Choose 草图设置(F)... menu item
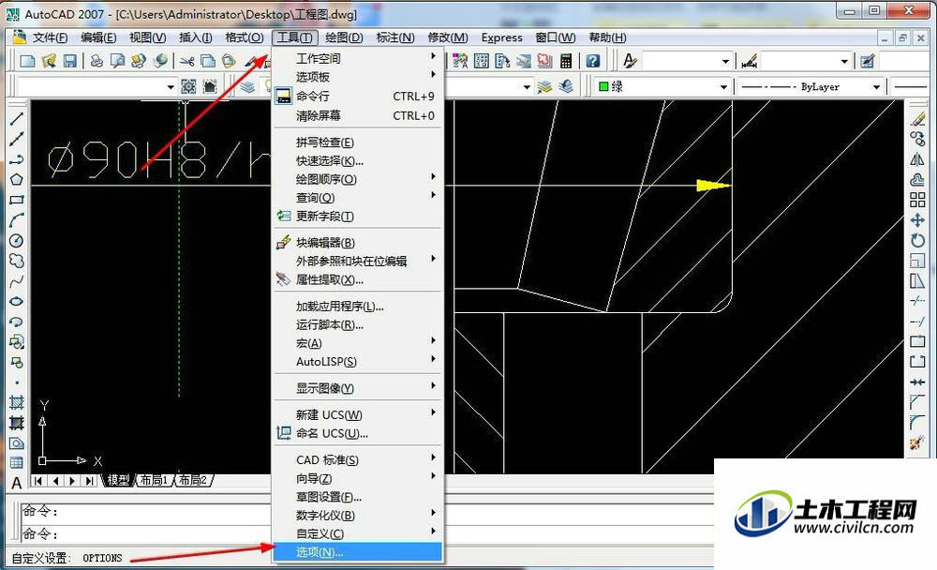937x570 pixels. click(358, 497)
